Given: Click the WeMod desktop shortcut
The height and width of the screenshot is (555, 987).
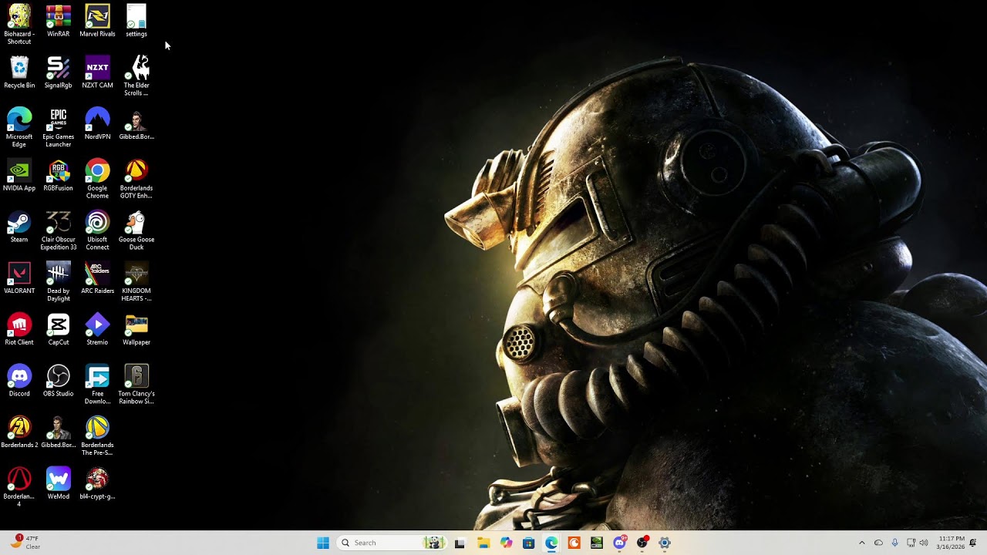Looking at the screenshot, I should click(58, 484).
